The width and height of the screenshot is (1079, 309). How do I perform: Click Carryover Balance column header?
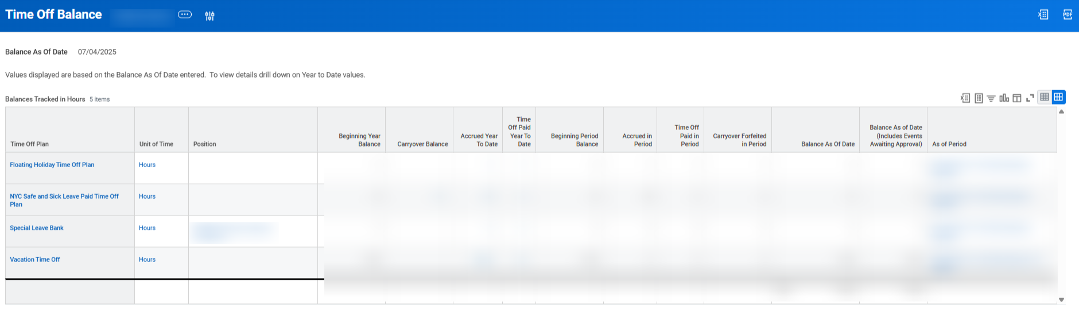pyautogui.click(x=420, y=130)
